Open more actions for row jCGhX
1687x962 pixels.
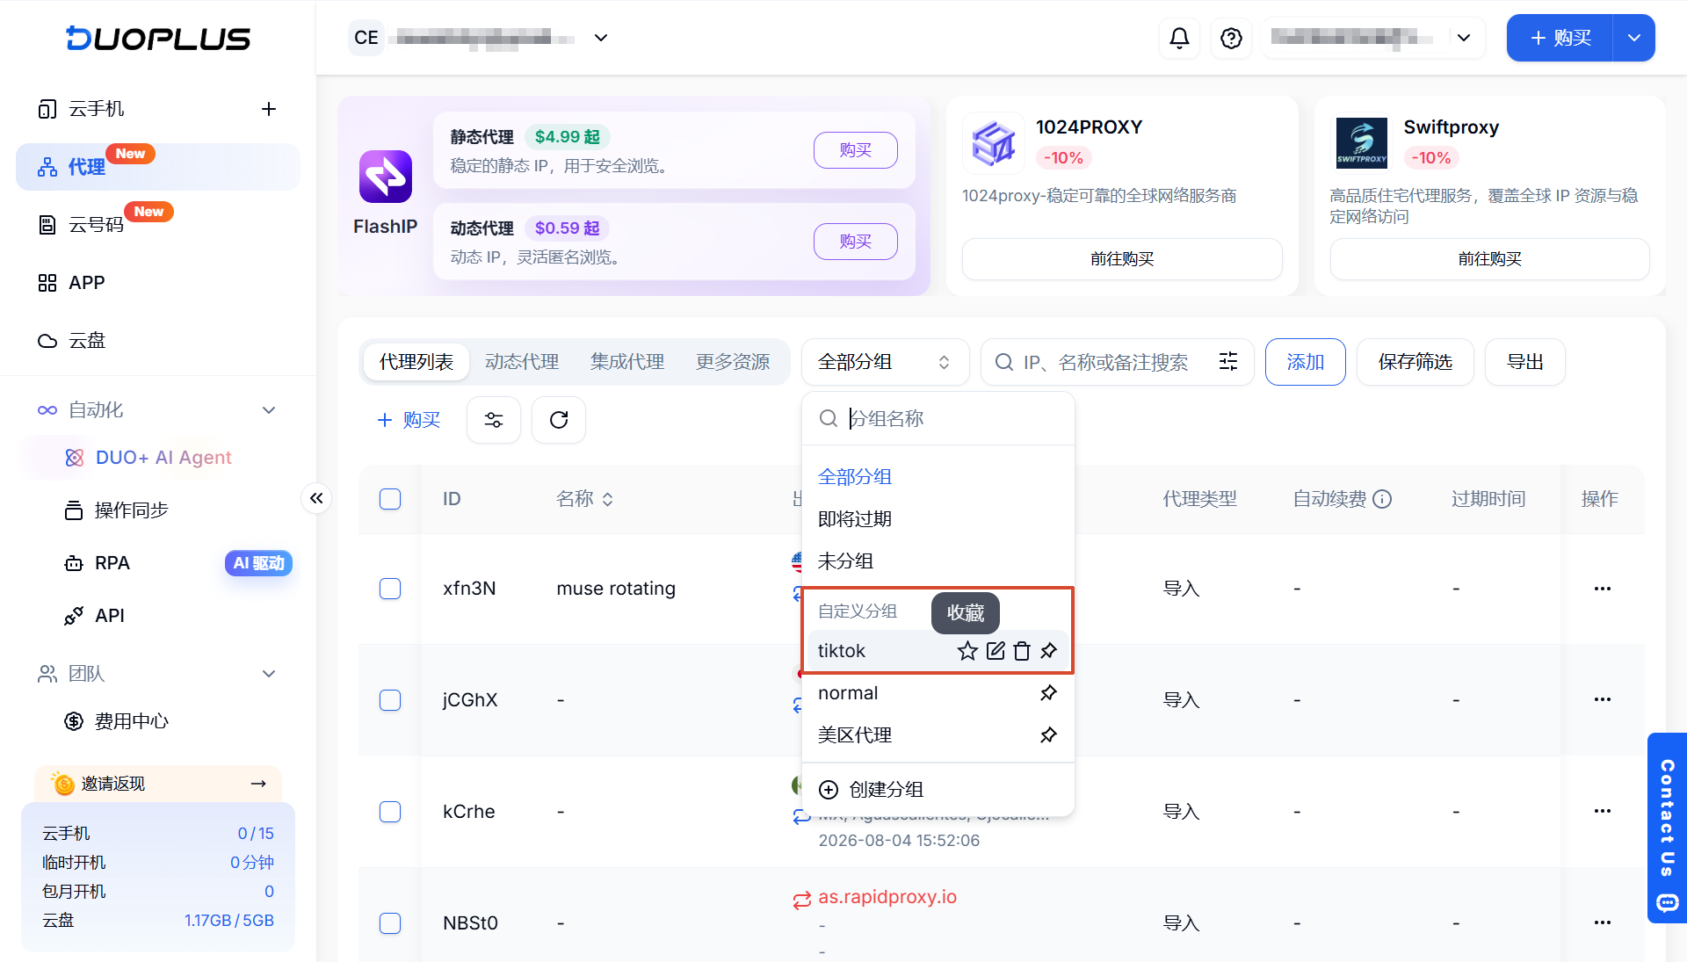pos(1603,700)
